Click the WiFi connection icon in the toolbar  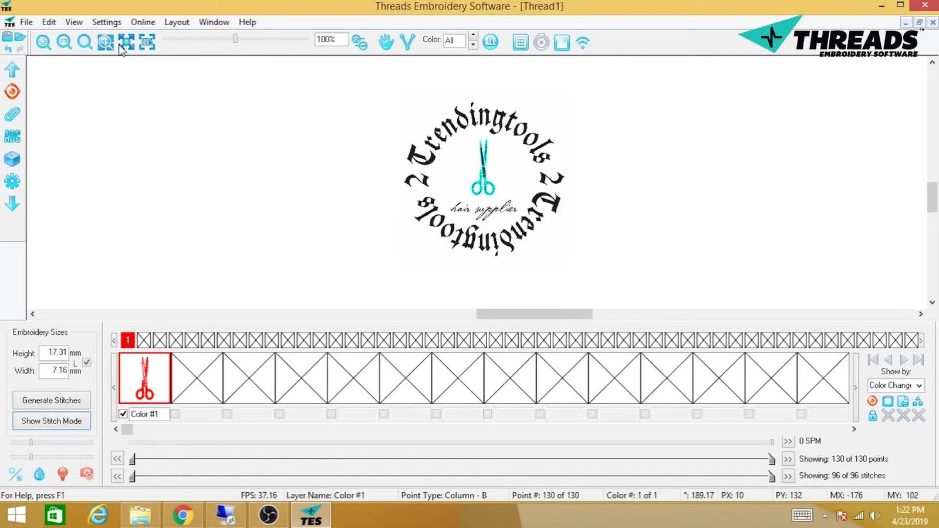pyautogui.click(x=583, y=42)
